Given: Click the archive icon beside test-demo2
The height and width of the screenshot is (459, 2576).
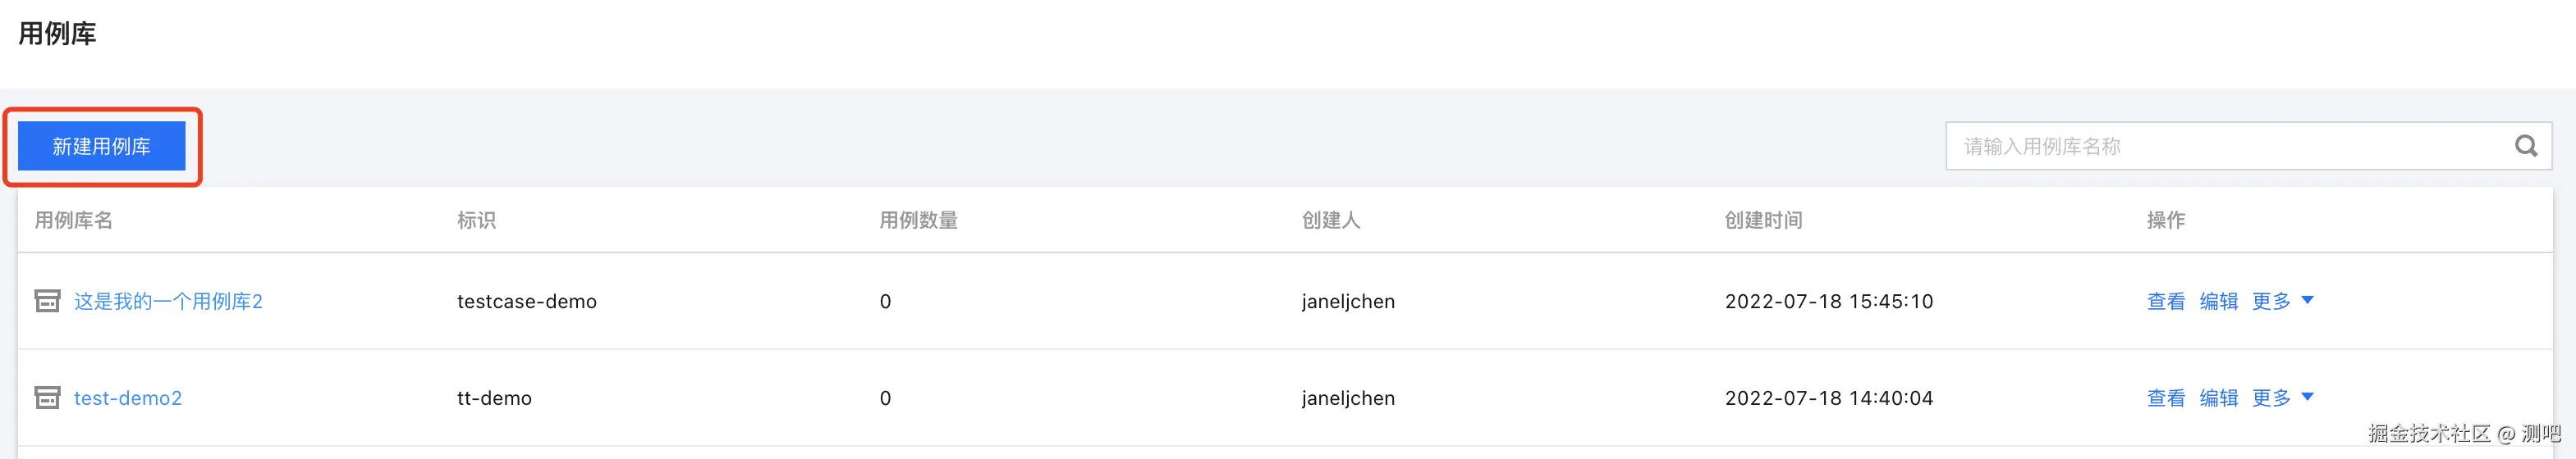Looking at the screenshot, I should coord(47,398).
